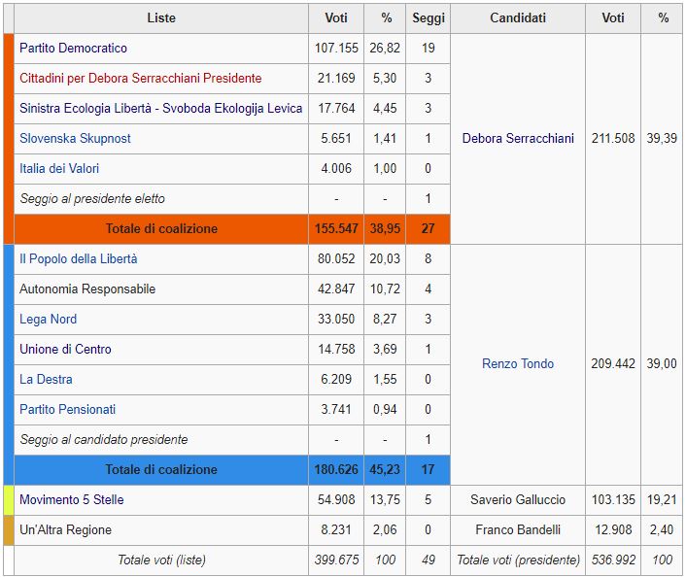The width and height of the screenshot is (686, 577).
Task: Click the Franco Bandelli candidate cell
Action: 518,529
